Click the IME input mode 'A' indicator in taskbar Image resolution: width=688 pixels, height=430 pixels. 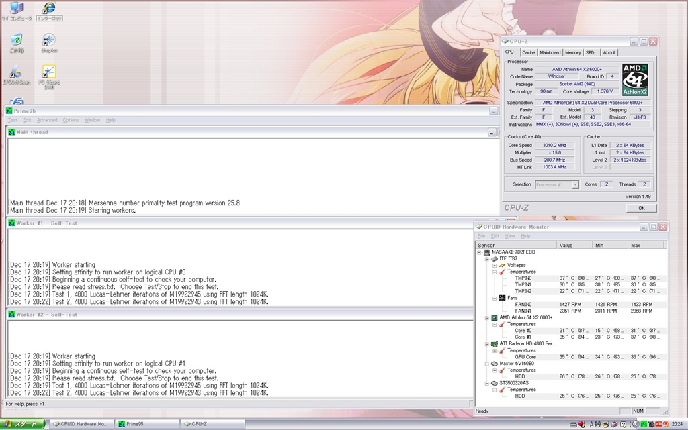(x=591, y=424)
